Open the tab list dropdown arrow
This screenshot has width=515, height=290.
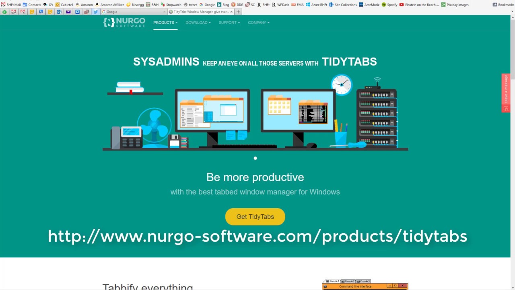pyautogui.click(x=512, y=12)
